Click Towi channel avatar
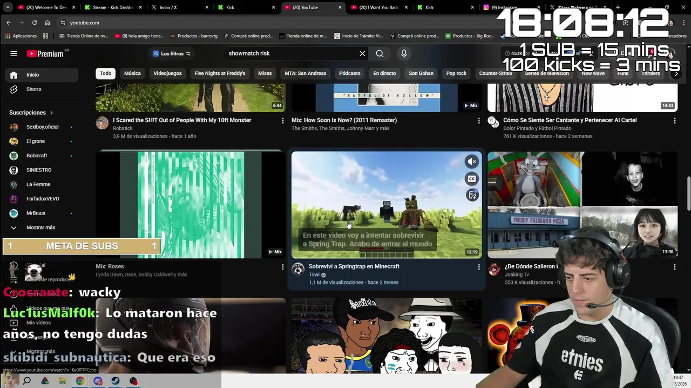The image size is (691, 388). 298,269
